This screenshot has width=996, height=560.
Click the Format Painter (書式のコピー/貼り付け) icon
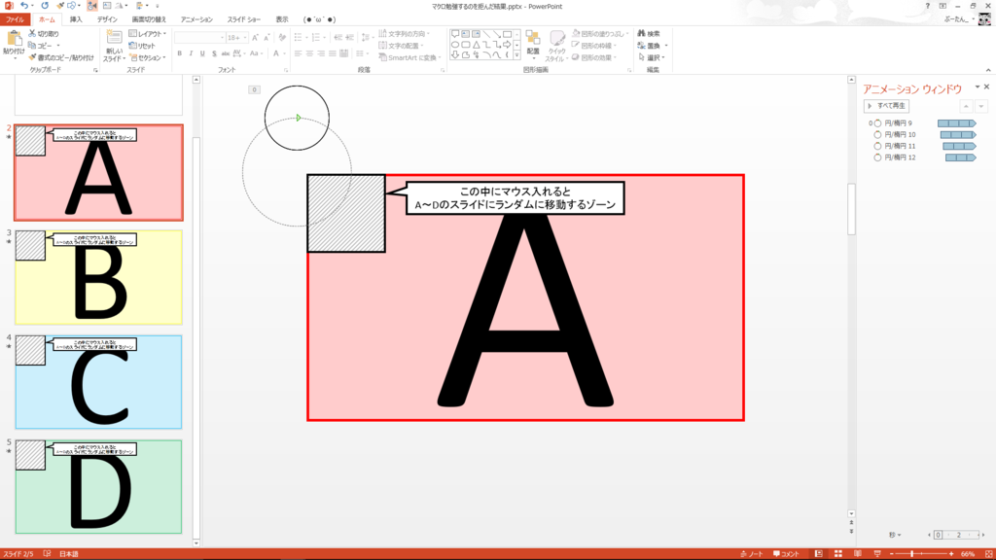(32, 57)
